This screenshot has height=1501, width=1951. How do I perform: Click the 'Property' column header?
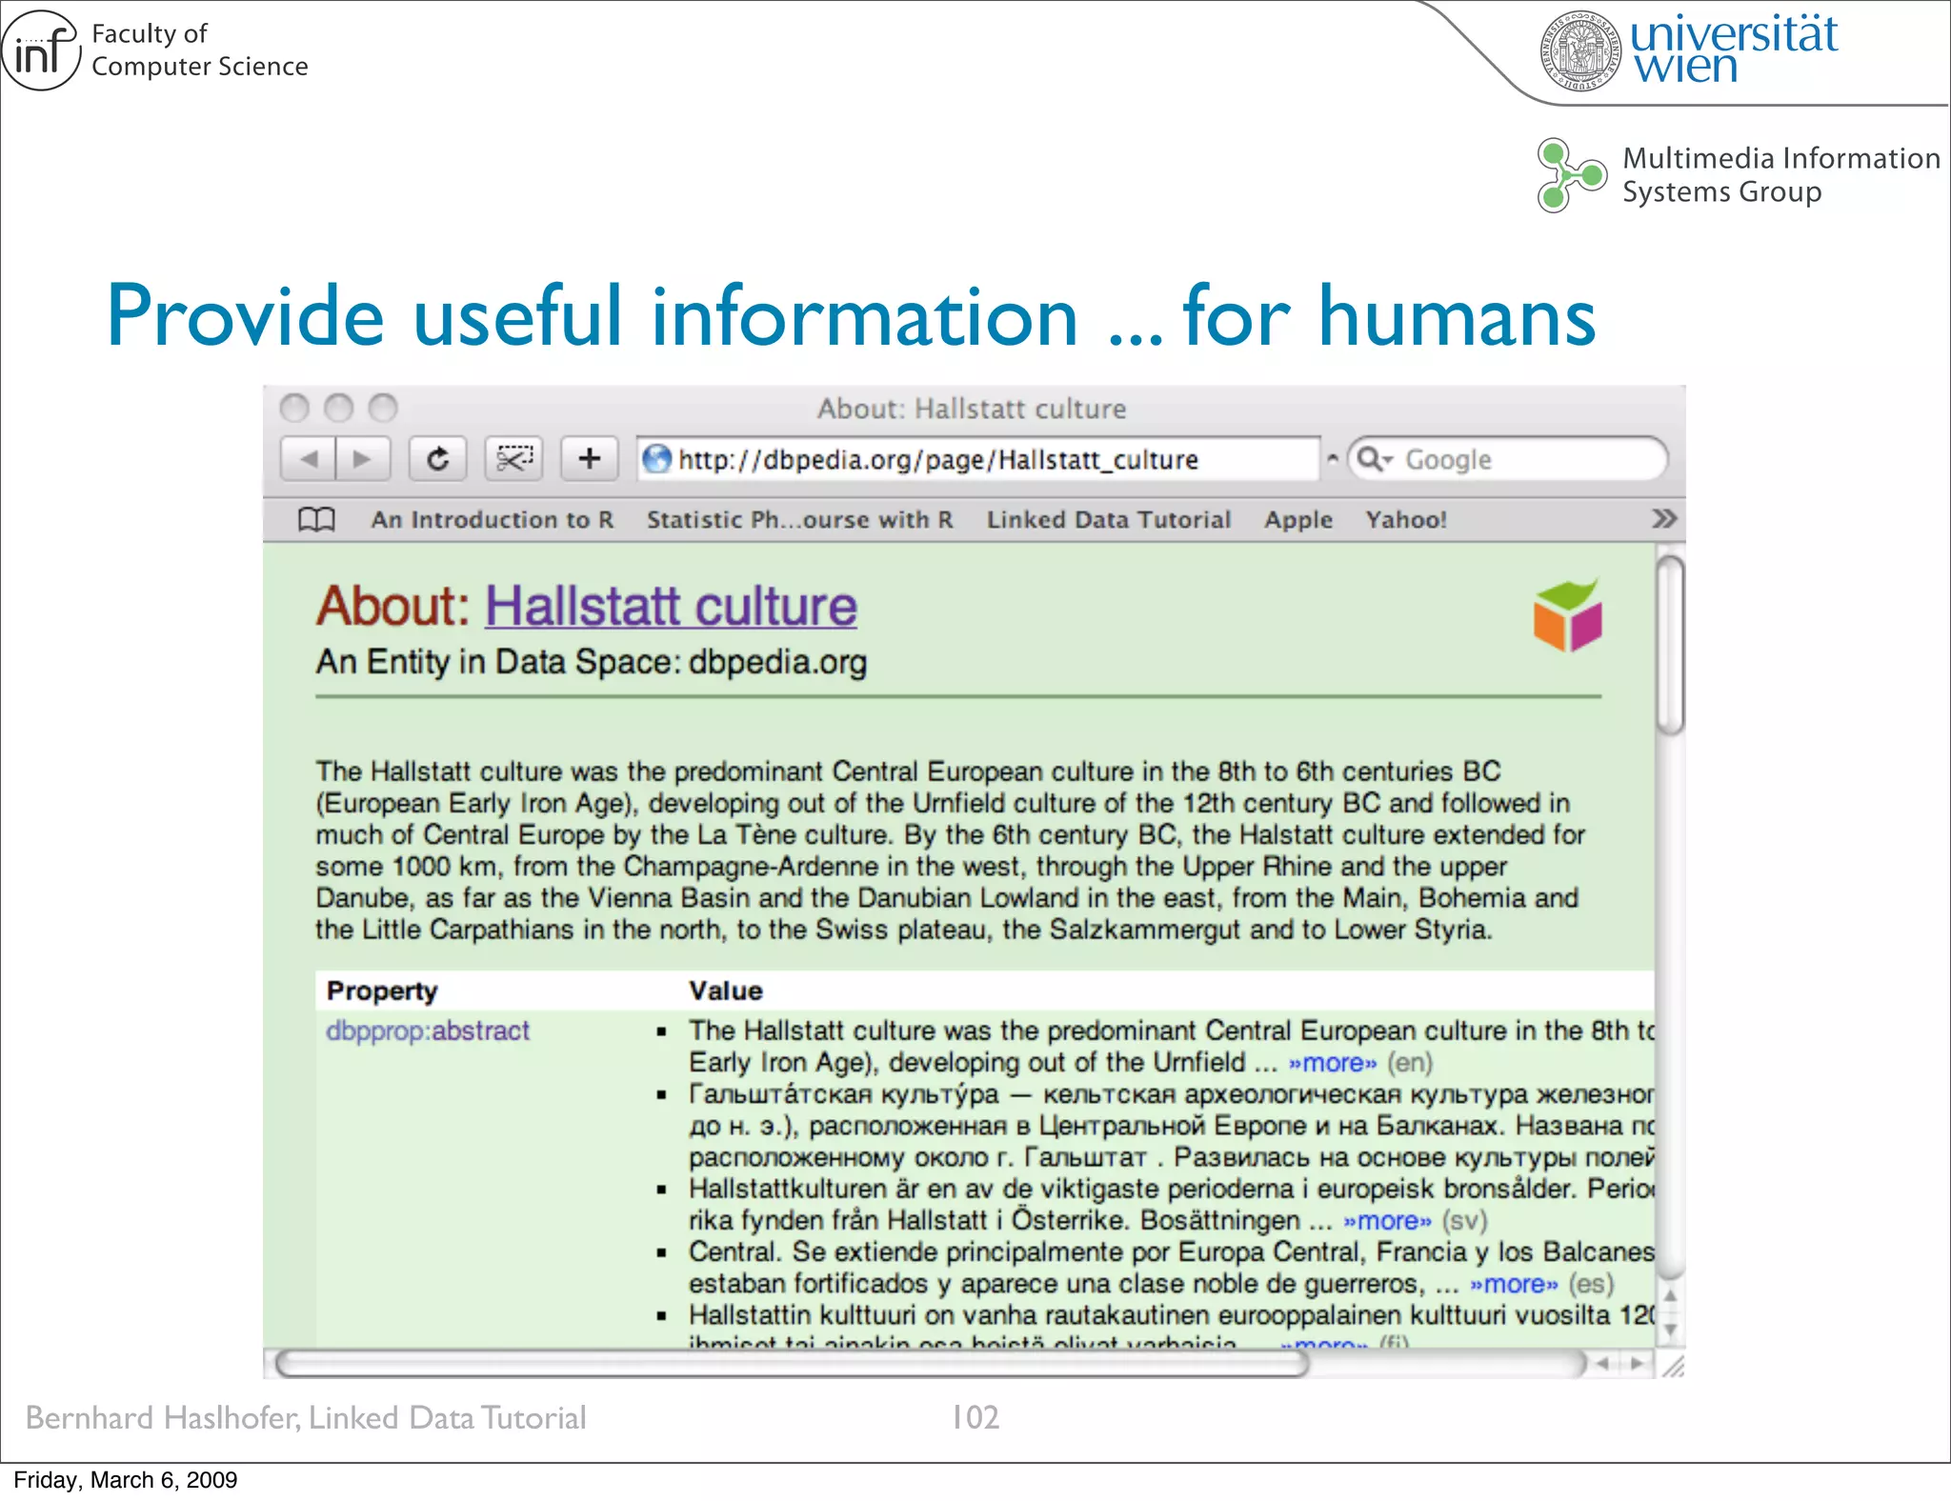coord(382,991)
